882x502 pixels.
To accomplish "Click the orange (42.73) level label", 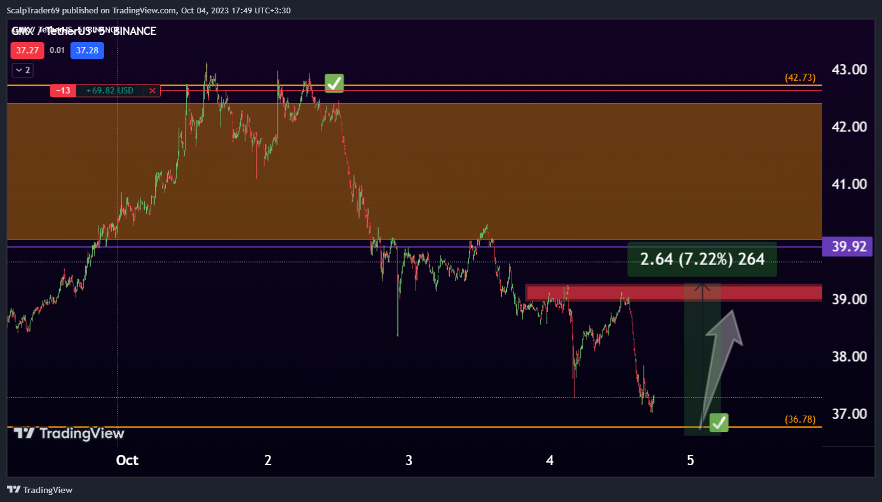I will tap(800, 78).
